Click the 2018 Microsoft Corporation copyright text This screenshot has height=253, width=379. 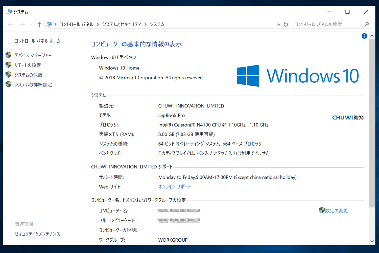point(151,78)
